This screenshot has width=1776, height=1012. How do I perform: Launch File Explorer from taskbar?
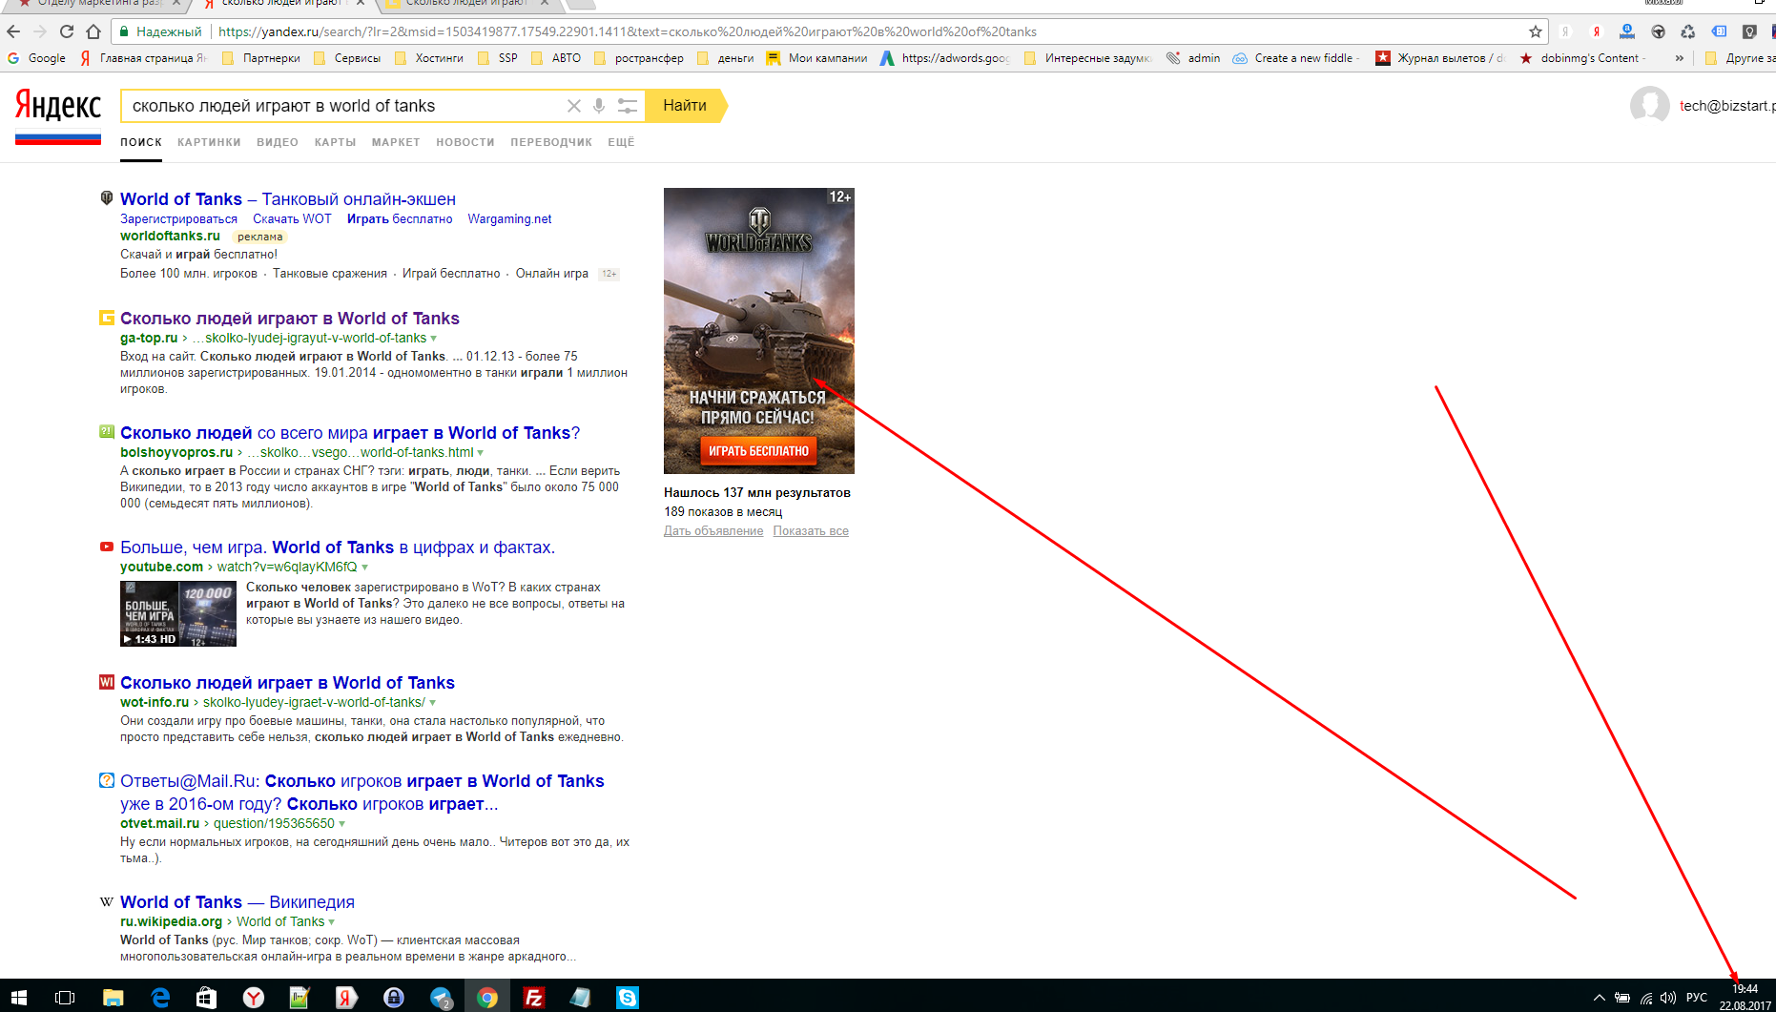pyautogui.click(x=113, y=998)
